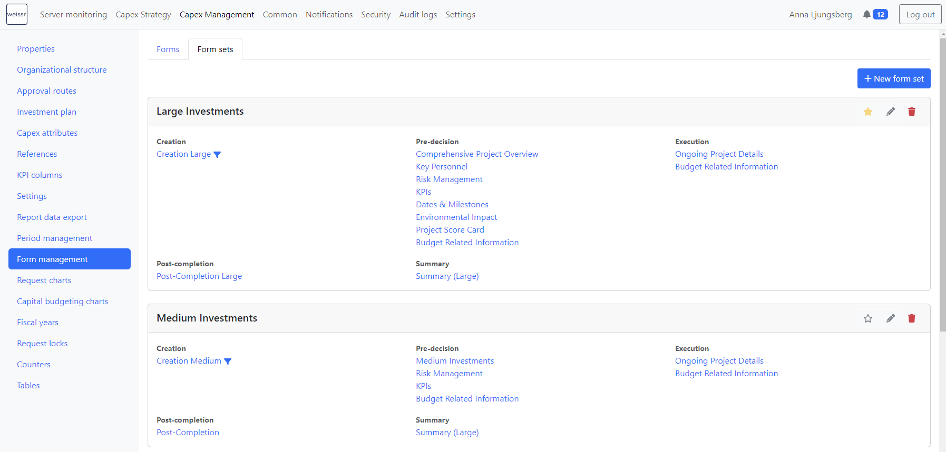Go to Organizational structure

(x=62, y=69)
